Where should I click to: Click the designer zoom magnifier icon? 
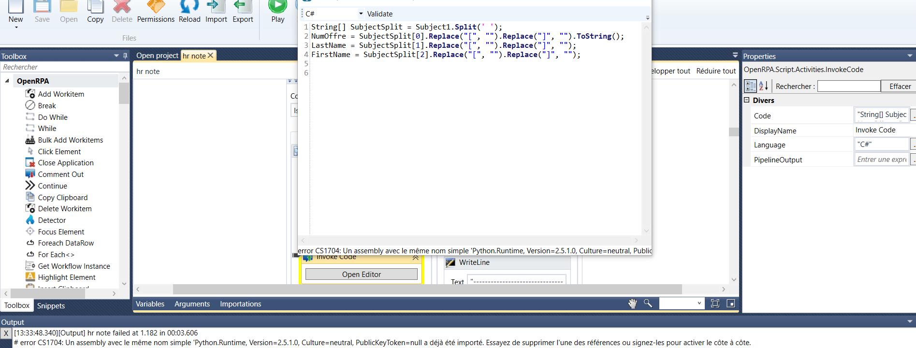648,304
